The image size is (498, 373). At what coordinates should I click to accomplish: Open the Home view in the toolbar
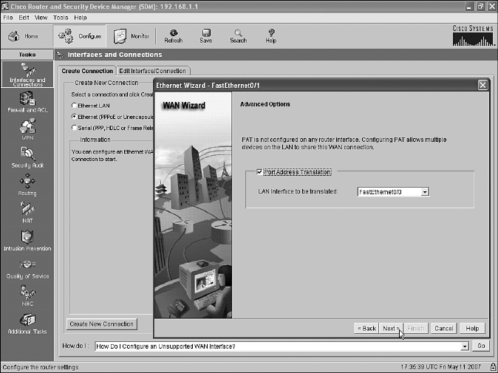click(23, 36)
